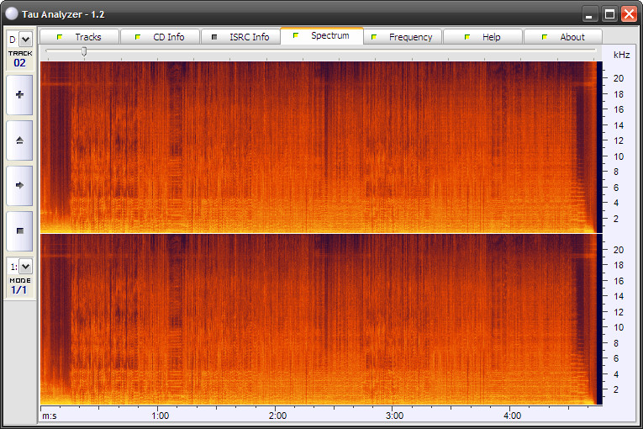Select the ISRC Info tab
The width and height of the screenshot is (643, 429).
tap(241, 37)
